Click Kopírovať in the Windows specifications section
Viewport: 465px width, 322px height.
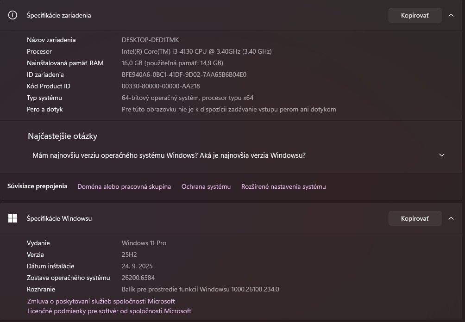[415, 218]
